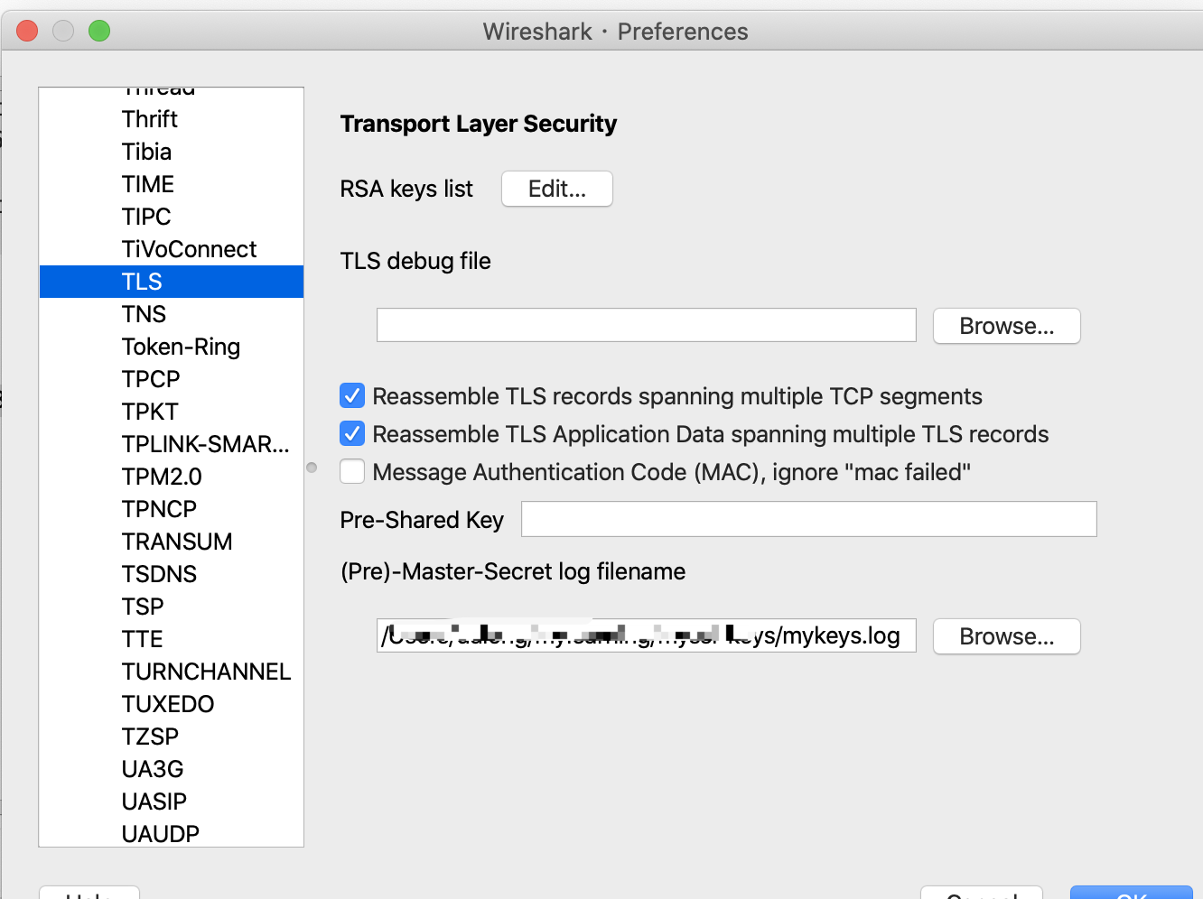This screenshot has height=899, width=1203.
Task: Uncheck reassemble TLS Application Data option
Action: [x=352, y=434]
